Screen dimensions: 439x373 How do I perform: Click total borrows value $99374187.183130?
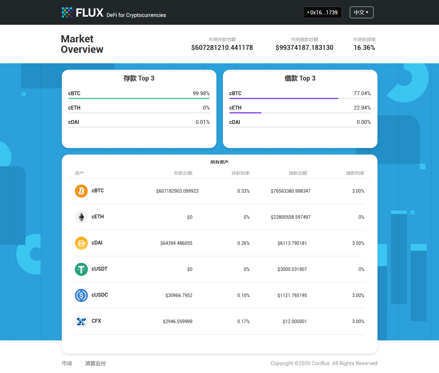[x=304, y=48]
